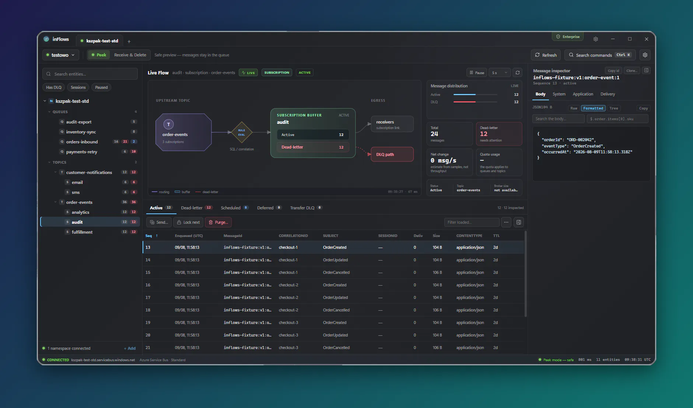693x408 pixels.
Task: Click the Clone... button
Action: point(631,71)
